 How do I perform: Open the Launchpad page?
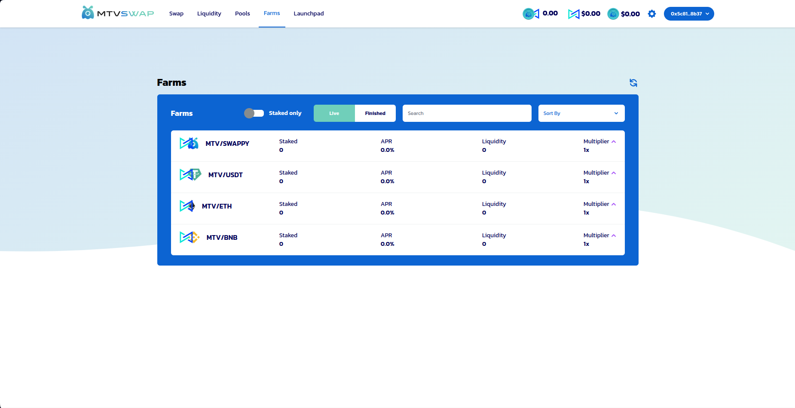(309, 14)
